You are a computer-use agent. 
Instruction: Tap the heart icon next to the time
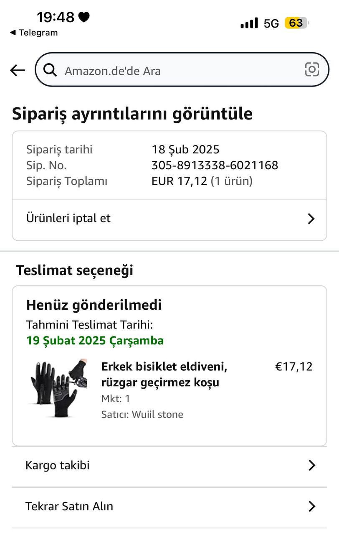point(84,17)
